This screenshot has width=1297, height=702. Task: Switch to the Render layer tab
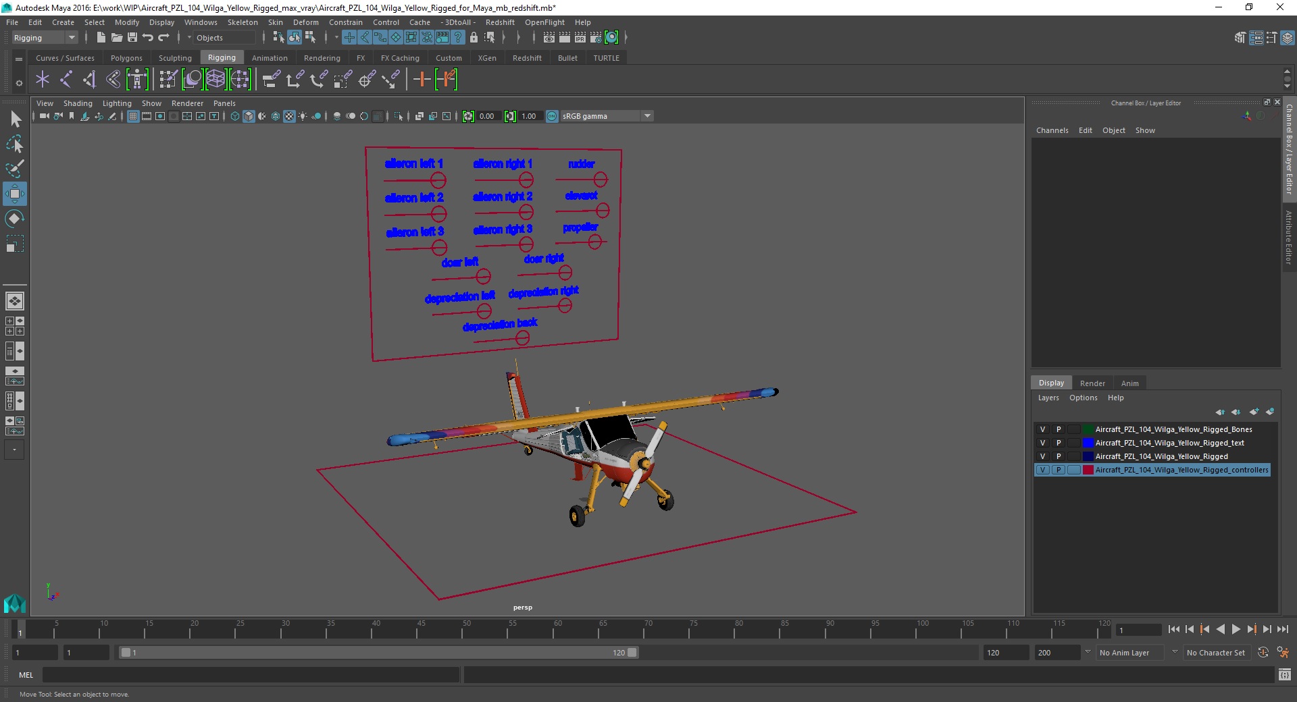(x=1092, y=383)
